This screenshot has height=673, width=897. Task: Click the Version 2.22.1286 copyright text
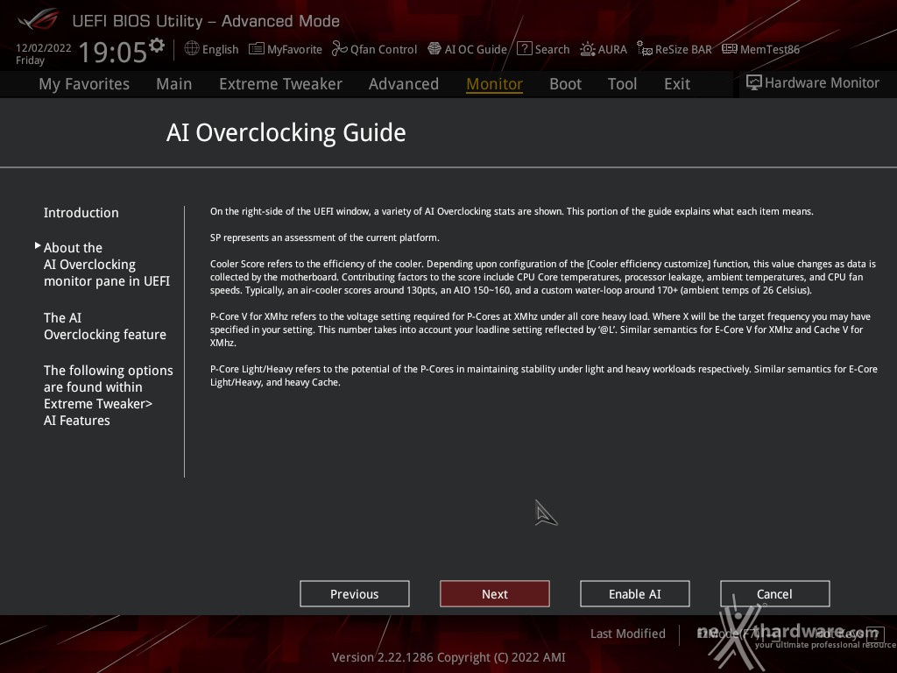point(448,657)
